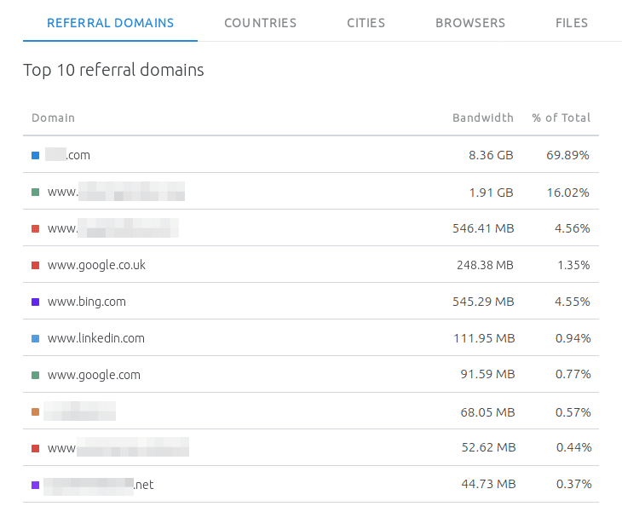Select the Browsers tab
This screenshot has width=622, height=512.
click(x=469, y=23)
